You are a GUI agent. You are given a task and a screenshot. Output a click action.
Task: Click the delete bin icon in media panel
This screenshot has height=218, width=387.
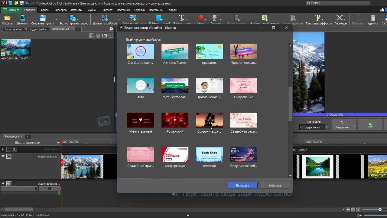98,36
